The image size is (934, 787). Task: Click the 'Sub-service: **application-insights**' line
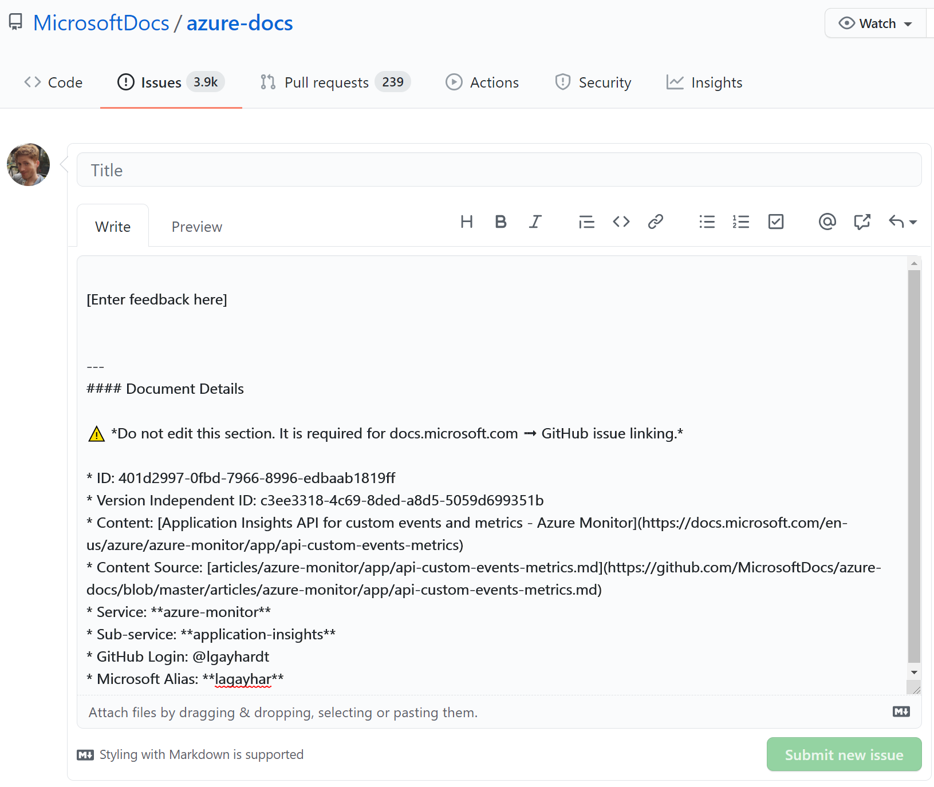pyautogui.click(x=211, y=634)
